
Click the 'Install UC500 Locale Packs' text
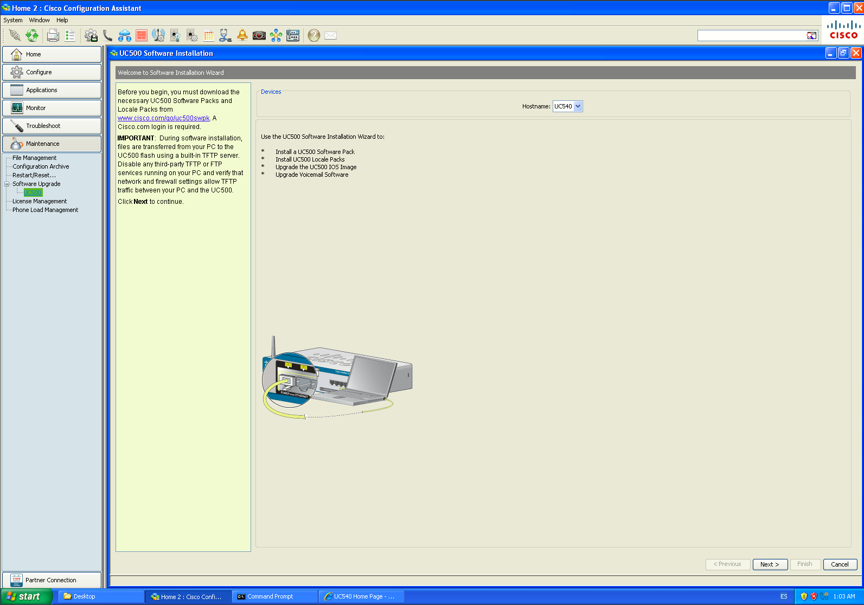click(310, 159)
